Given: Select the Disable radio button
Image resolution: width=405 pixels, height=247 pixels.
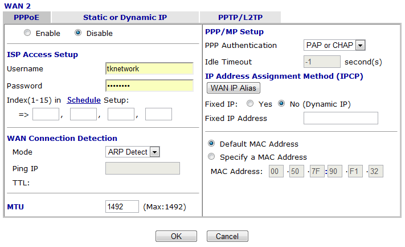Looking at the screenshot, I should coord(79,33).
